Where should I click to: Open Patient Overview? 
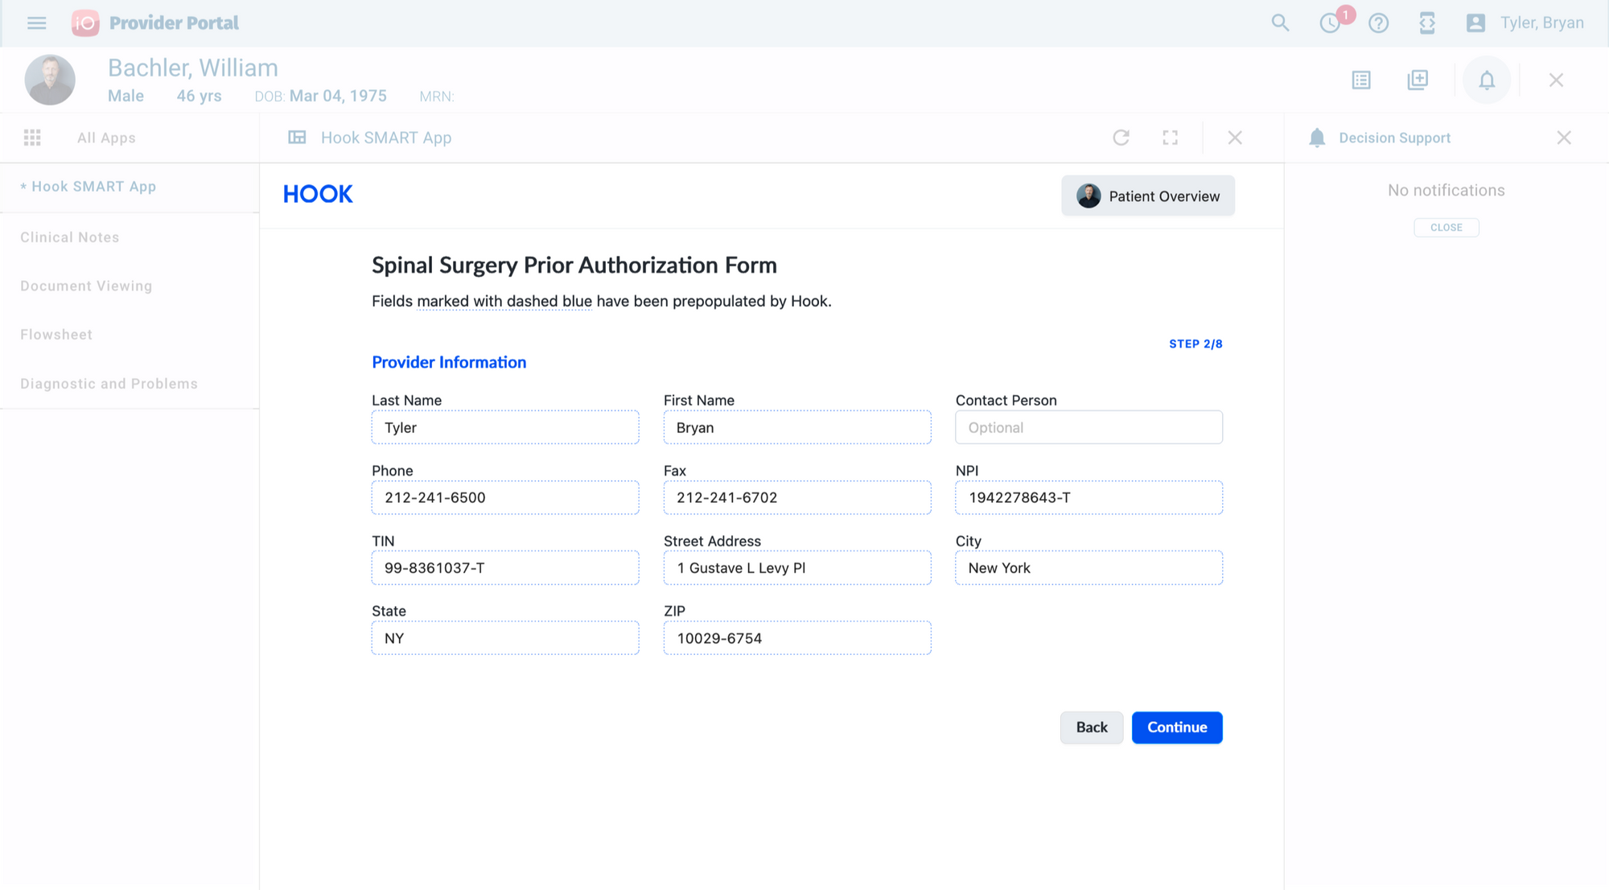[x=1148, y=196]
